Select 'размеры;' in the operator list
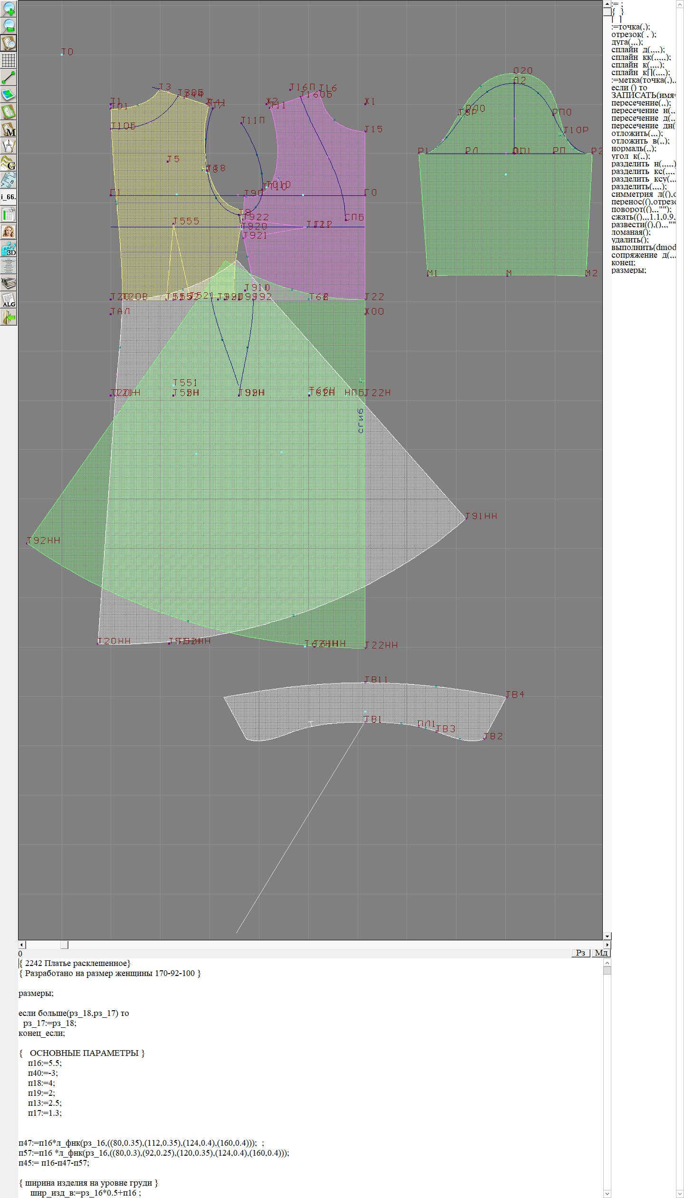This screenshot has width=684, height=1198. 628,271
